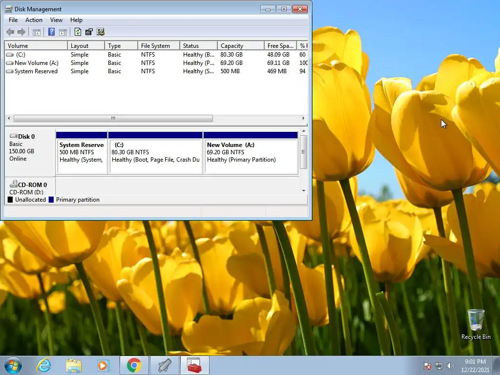
Task: Open the File menu
Action: click(x=13, y=20)
